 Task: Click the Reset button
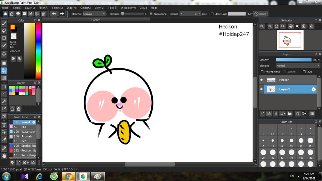[x=260, y=14]
